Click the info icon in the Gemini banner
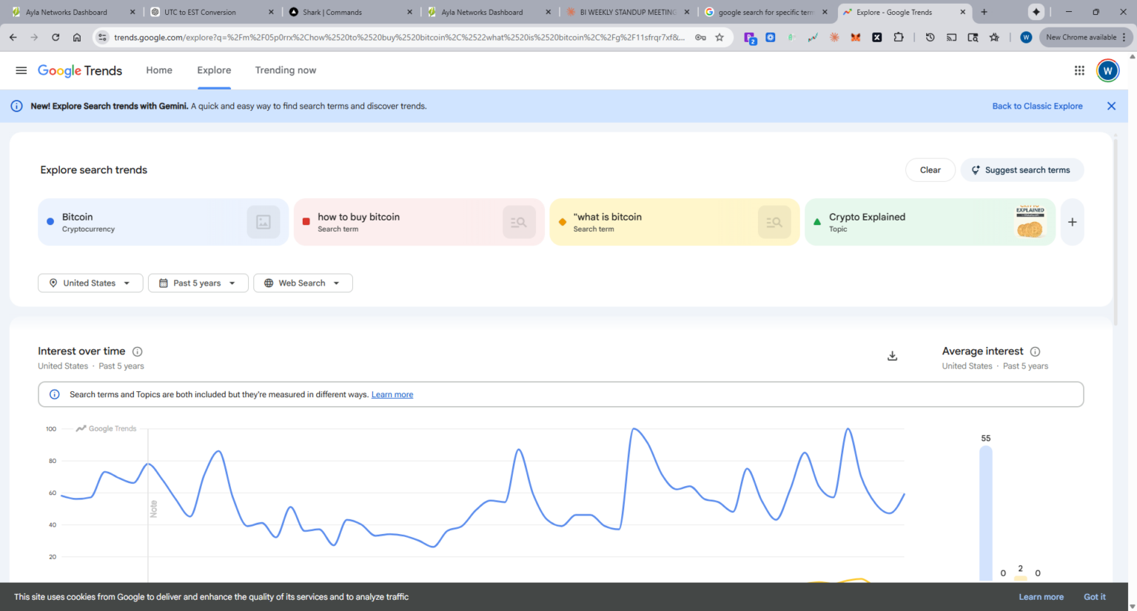The height and width of the screenshot is (611, 1137). tap(16, 106)
